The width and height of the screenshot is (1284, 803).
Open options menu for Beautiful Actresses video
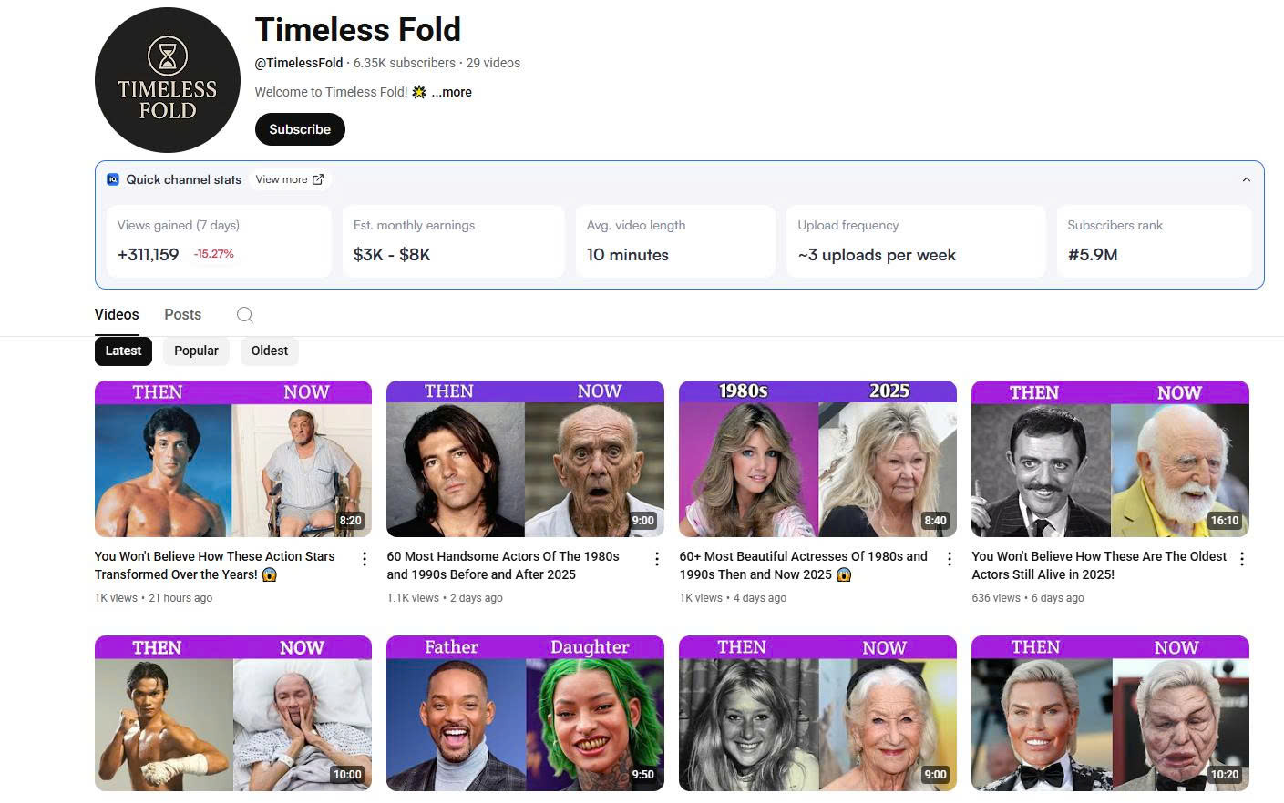click(950, 559)
